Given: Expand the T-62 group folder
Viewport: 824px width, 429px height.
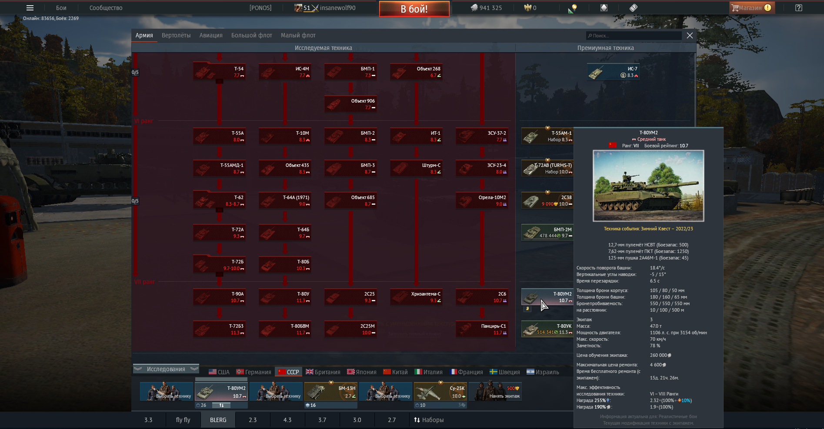Looking at the screenshot, I should (x=220, y=210).
